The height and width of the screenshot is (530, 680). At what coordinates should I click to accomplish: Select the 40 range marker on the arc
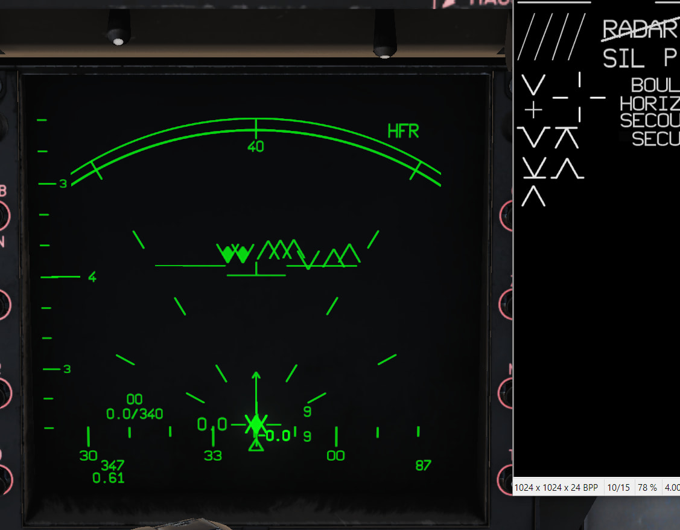tap(256, 147)
